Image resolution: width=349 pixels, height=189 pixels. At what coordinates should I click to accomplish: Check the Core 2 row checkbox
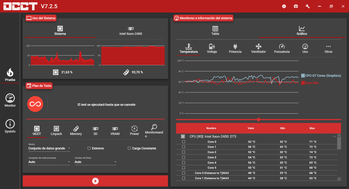point(183,152)
